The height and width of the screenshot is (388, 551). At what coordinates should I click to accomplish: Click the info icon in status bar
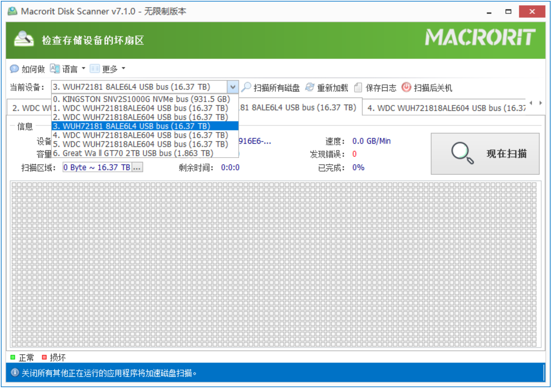(x=15, y=373)
